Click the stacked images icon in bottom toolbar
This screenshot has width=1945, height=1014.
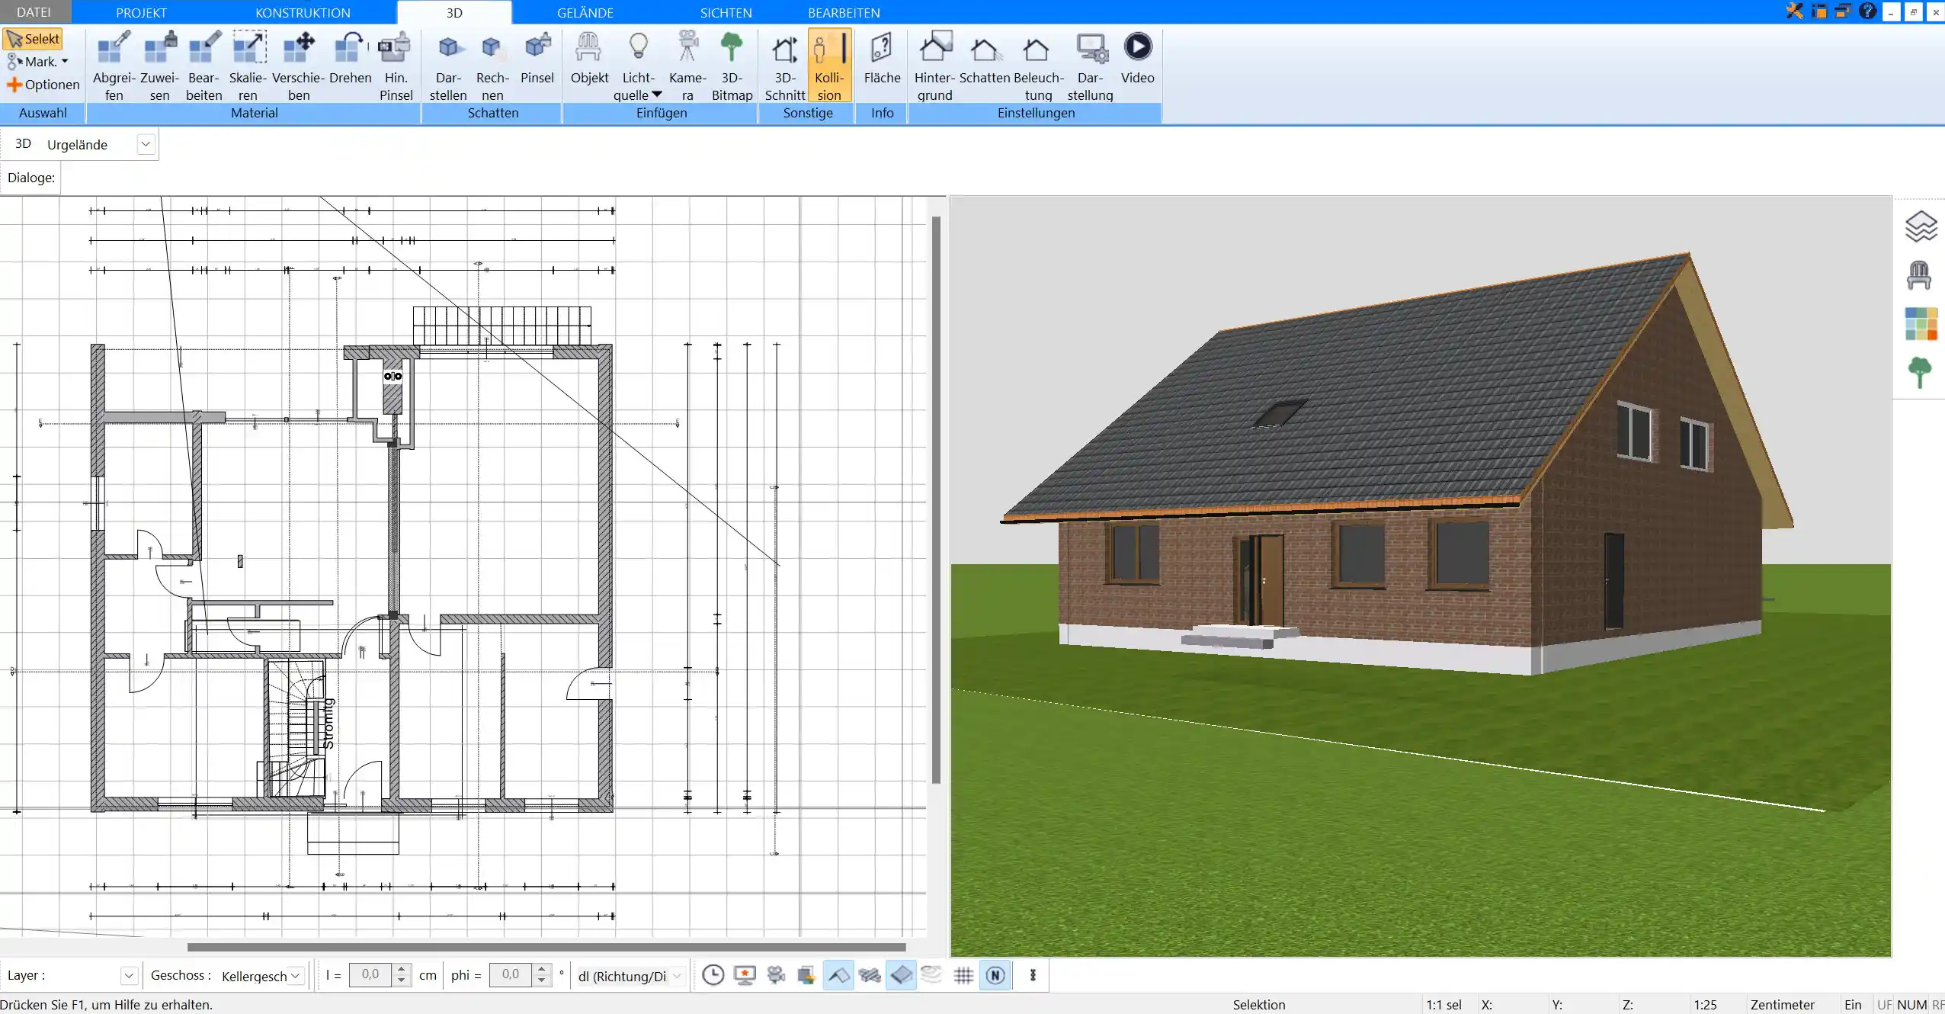pos(806,975)
